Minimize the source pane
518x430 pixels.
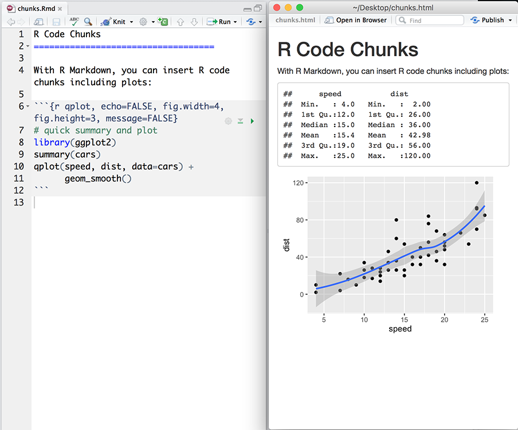(x=248, y=9)
